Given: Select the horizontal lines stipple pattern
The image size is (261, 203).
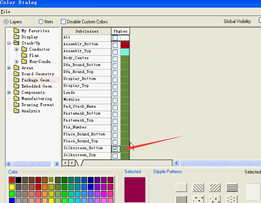Looking at the screenshot, I should coord(232,187).
